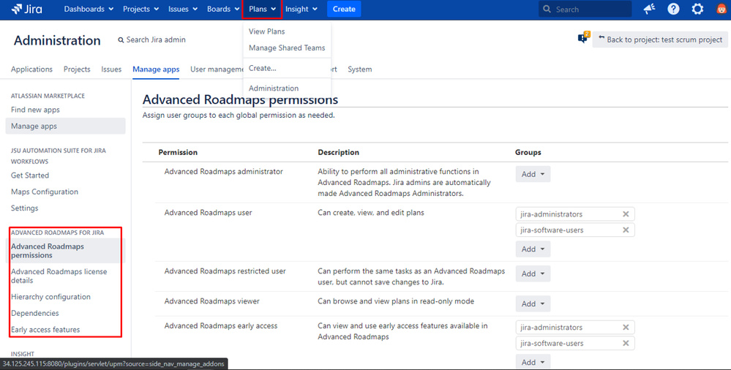Open Add dropdown for Advanced Roadmaps early access
Viewport: 731px width, 370px height.
click(533, 362)
